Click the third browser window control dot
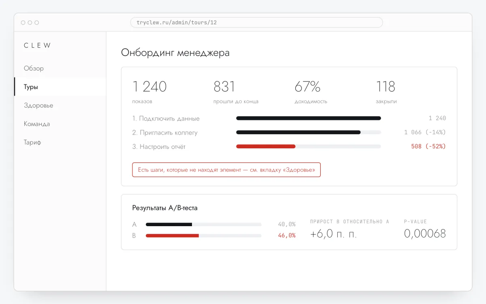The width and height of the screenshot is (486, 304). pos(37,23)
